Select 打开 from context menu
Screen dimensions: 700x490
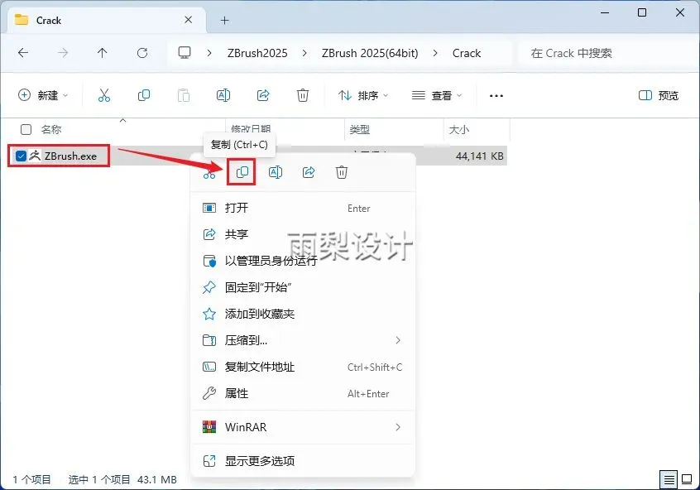pyautogui.click(x=303, y=208)
